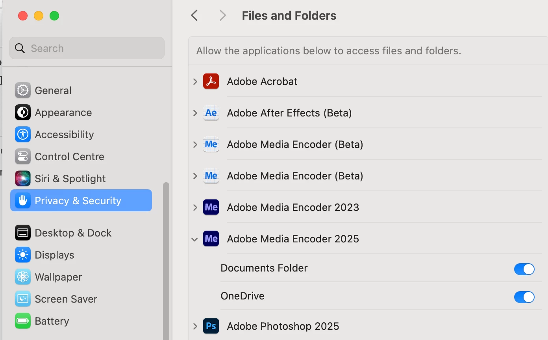Click the Files and Folders title
548x340 pixels.
289,16
